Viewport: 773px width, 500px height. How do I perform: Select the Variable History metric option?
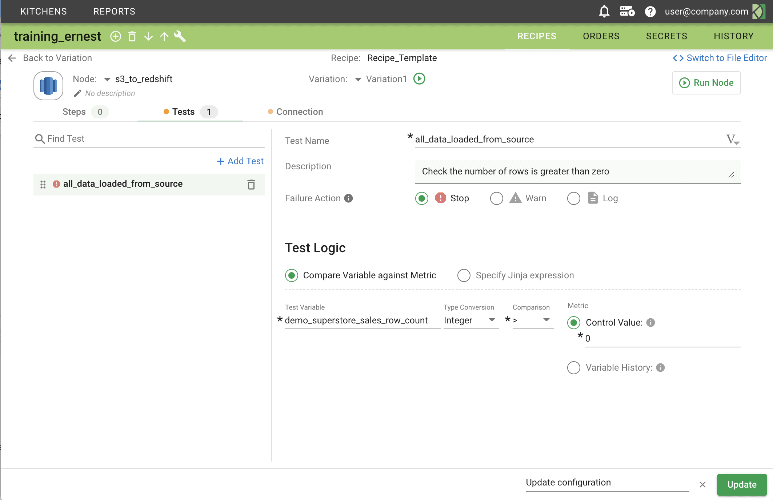click(x=573, y=368)
